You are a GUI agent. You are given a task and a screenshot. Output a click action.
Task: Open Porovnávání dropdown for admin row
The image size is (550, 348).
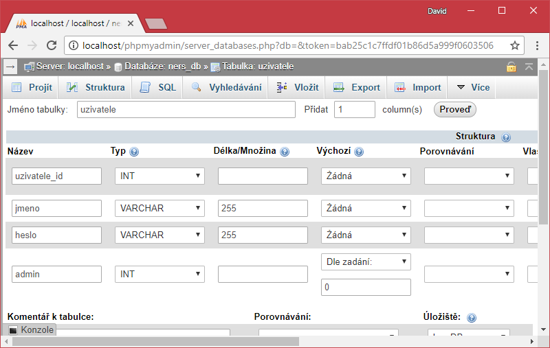tap(469, 274)
